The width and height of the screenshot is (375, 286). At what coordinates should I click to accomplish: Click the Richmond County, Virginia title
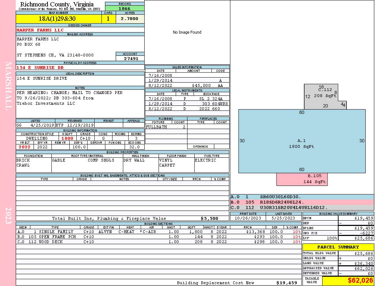57,4
